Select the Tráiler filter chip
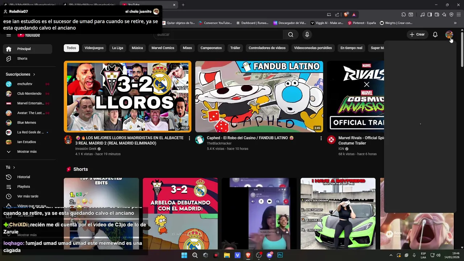This screenshot has height=261, width=464. (x=235, y=48)
